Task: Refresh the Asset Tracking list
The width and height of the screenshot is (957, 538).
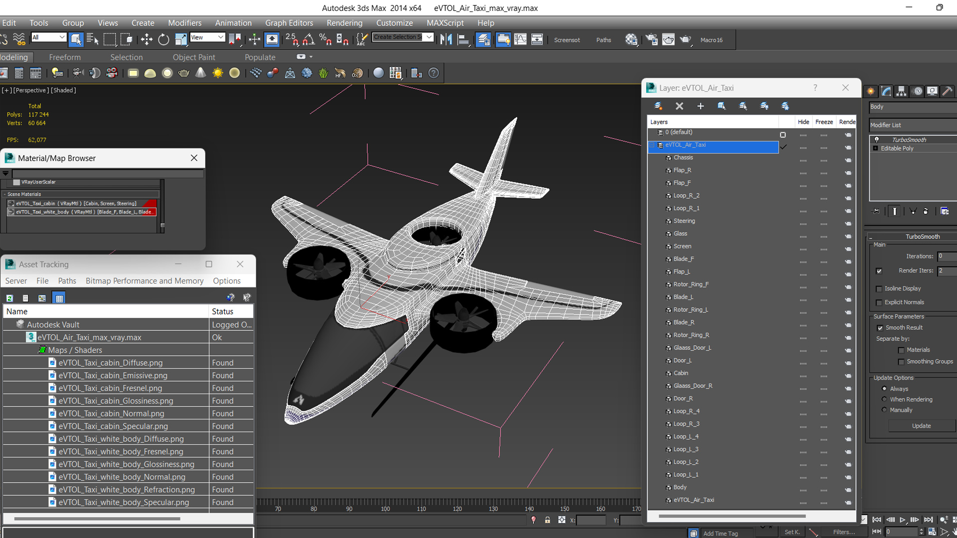Action: click(9, 298)
